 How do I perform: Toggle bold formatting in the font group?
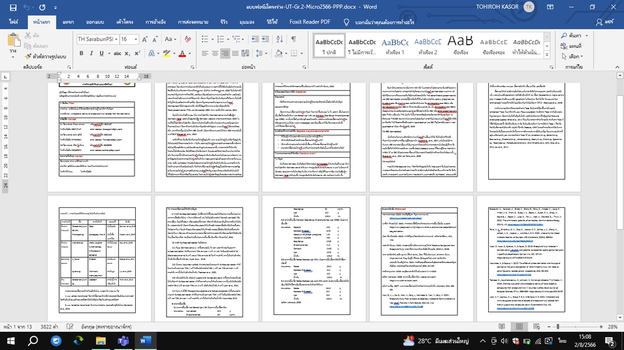tap(82, 53)
